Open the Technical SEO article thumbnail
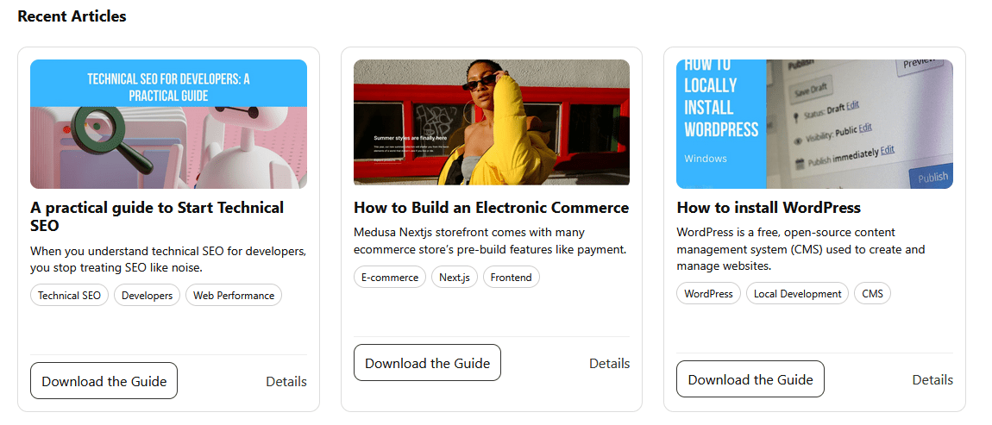This screenshot has height=425, width=992. pos(168,124)
